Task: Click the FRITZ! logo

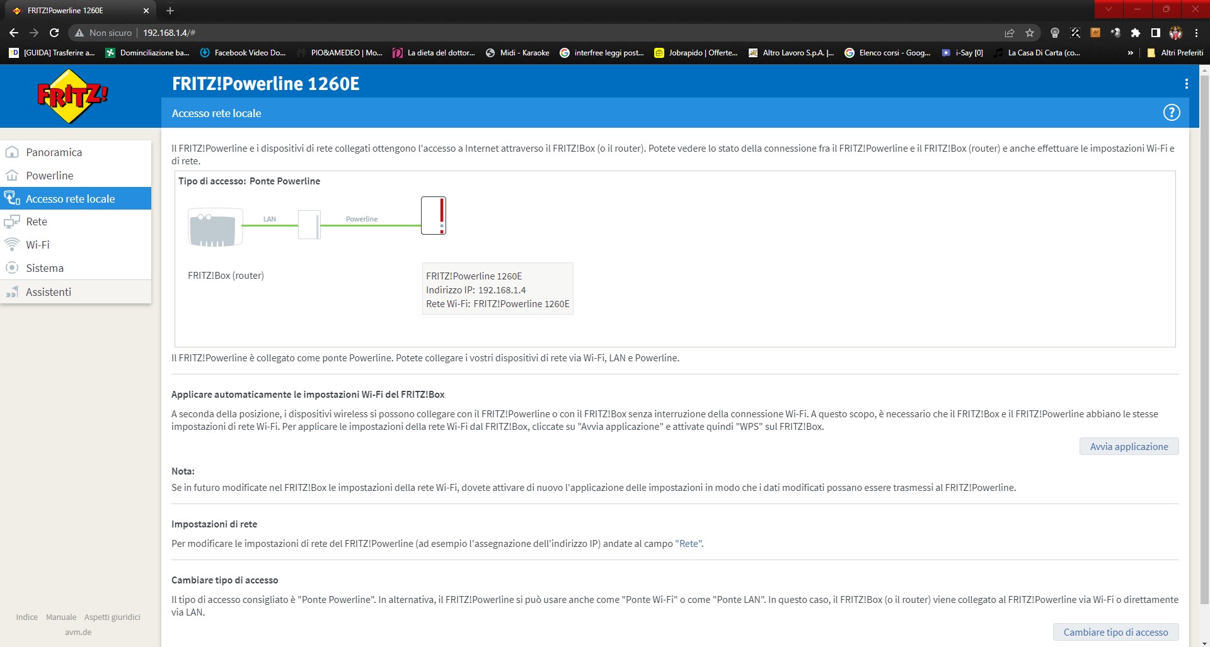Action: (x=72, y=96)
